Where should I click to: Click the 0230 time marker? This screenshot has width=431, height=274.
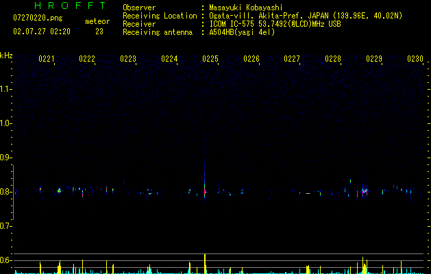[415, 59]
